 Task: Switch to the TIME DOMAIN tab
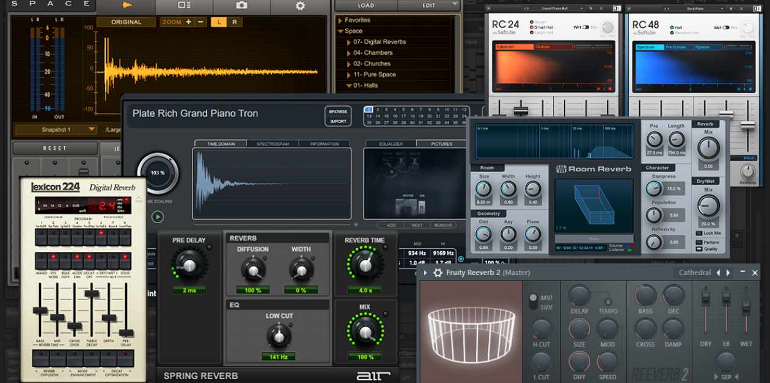[220, 144]
